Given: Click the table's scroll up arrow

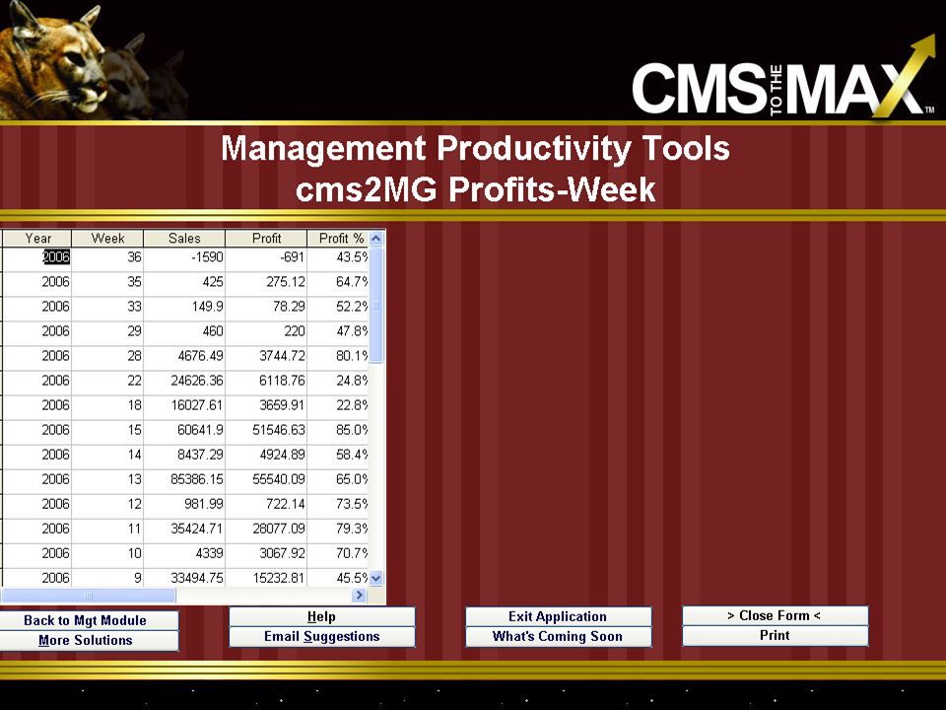Looking at the screenshot, I should point(375,239).
